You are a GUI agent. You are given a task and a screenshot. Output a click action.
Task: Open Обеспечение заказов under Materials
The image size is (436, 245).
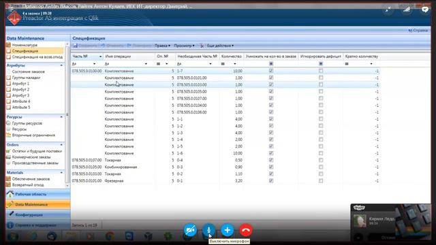[31, 179]
